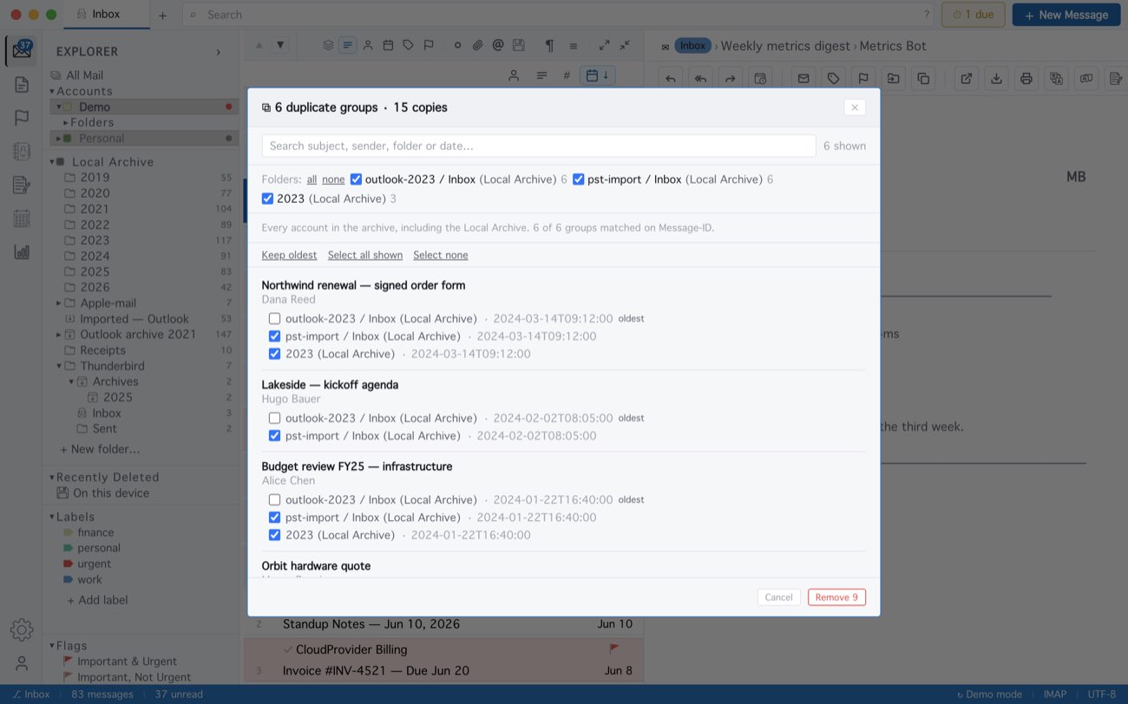Collapse the Local Archive tree
Viewport: 1128px width, 704px height.
coord(52,162)
